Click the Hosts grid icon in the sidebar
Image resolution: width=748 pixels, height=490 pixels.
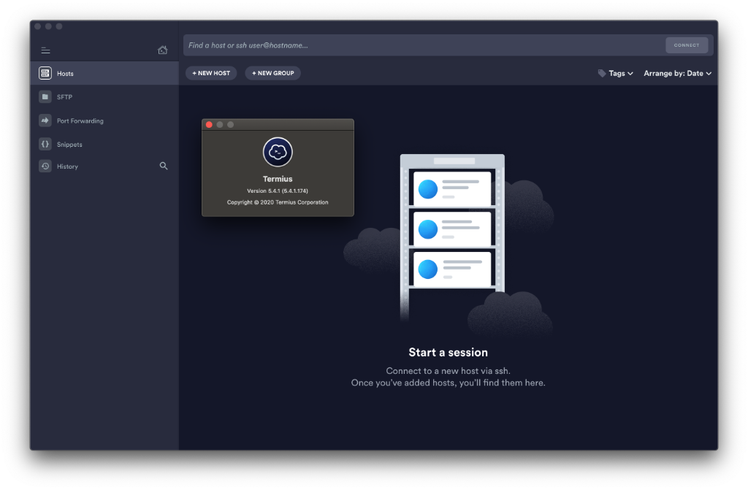pos(45,73)
